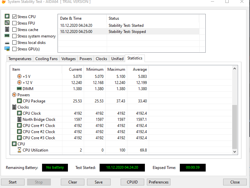Click the Close button at bottom right
The height and width of the screenshot is (188, 250).
[235, 182]
